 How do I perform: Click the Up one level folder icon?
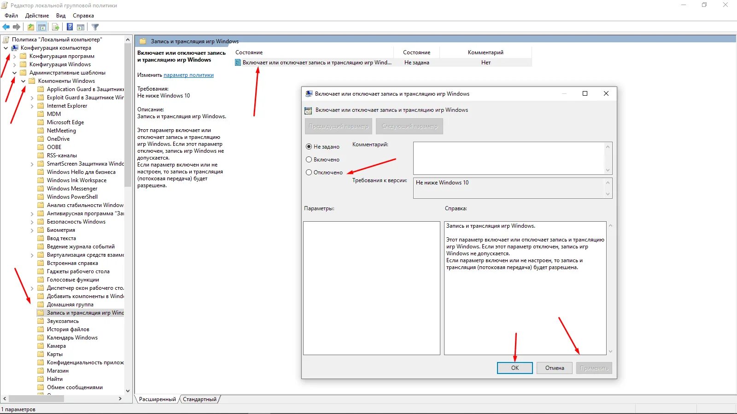point(30,27)
